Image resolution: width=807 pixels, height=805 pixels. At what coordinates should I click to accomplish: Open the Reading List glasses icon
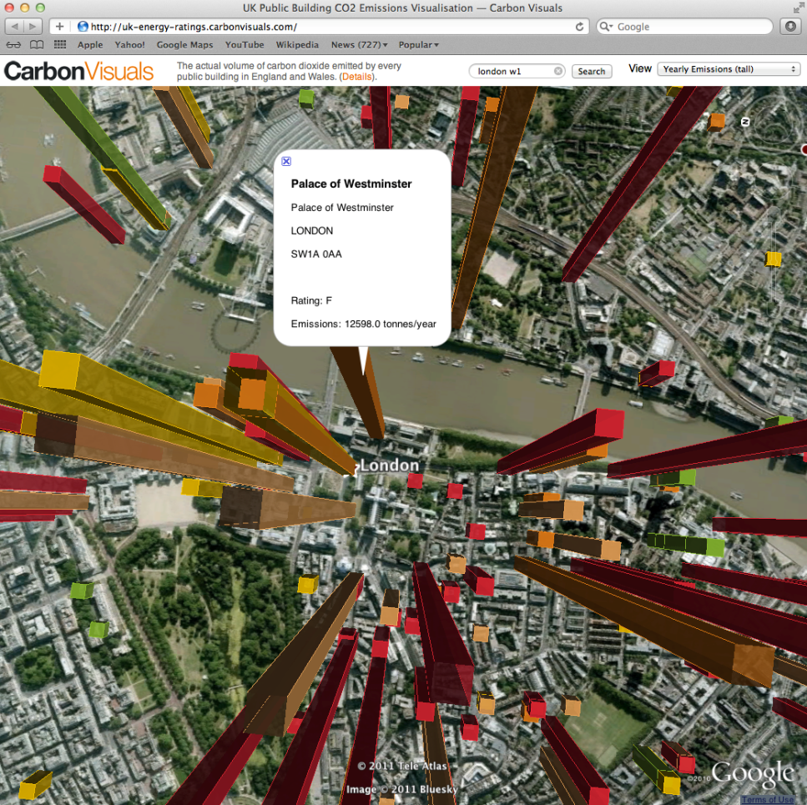tap(13, 45)
